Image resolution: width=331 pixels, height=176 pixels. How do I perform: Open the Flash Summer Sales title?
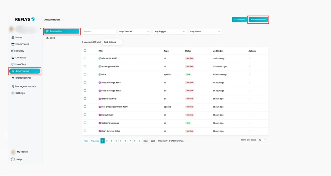(111, 131)
